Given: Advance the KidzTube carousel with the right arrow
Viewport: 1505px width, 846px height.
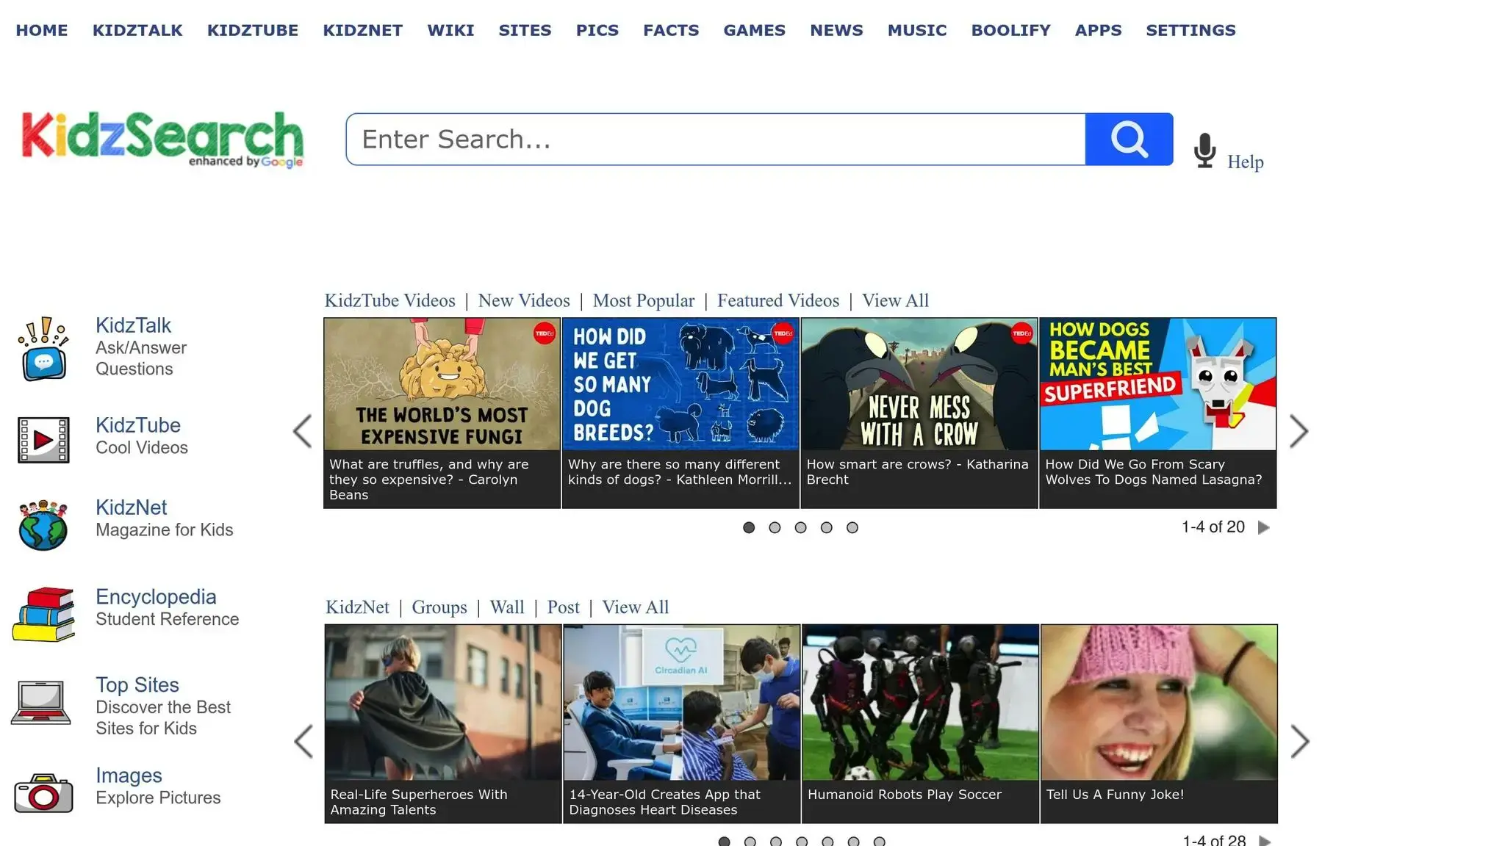Looking at the screenshot, I should (x=1300, y=432).
